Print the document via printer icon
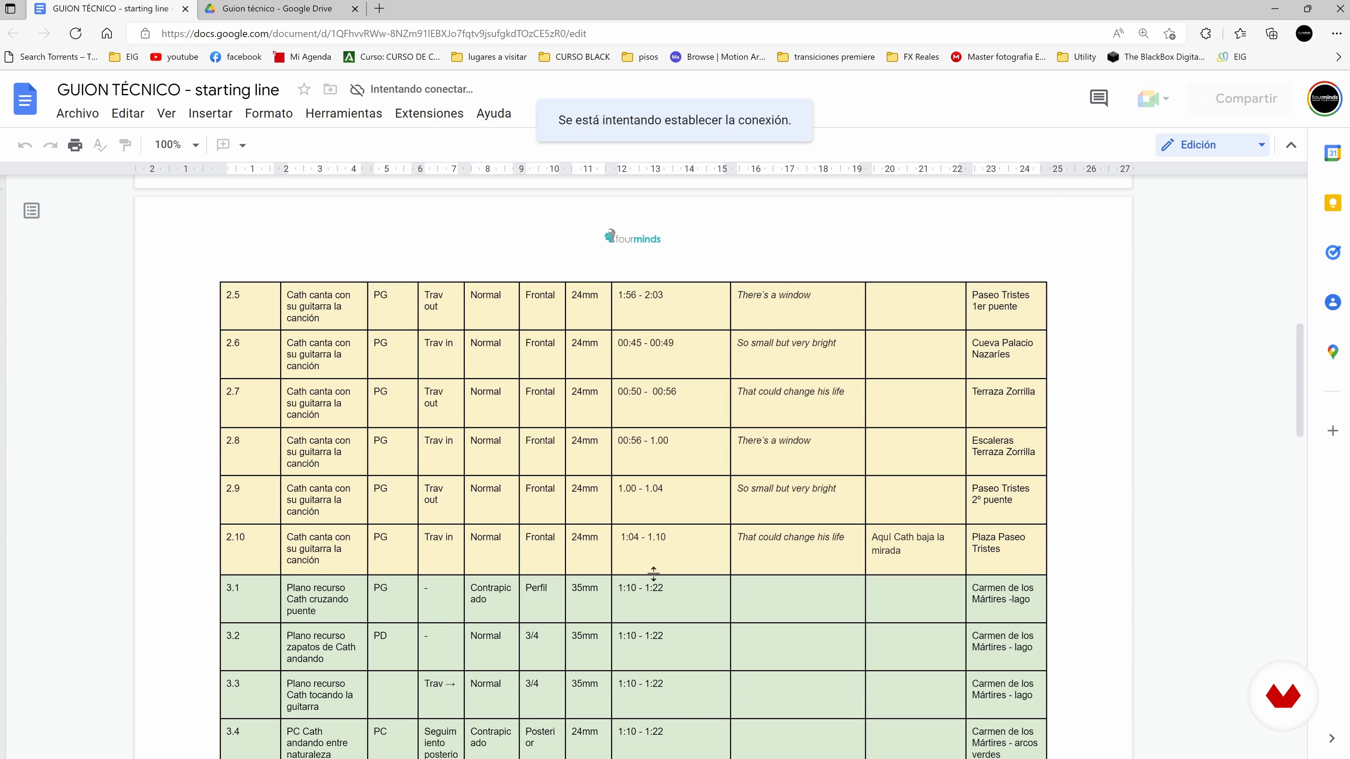1350x759 pixels. (x=75, y=144)
